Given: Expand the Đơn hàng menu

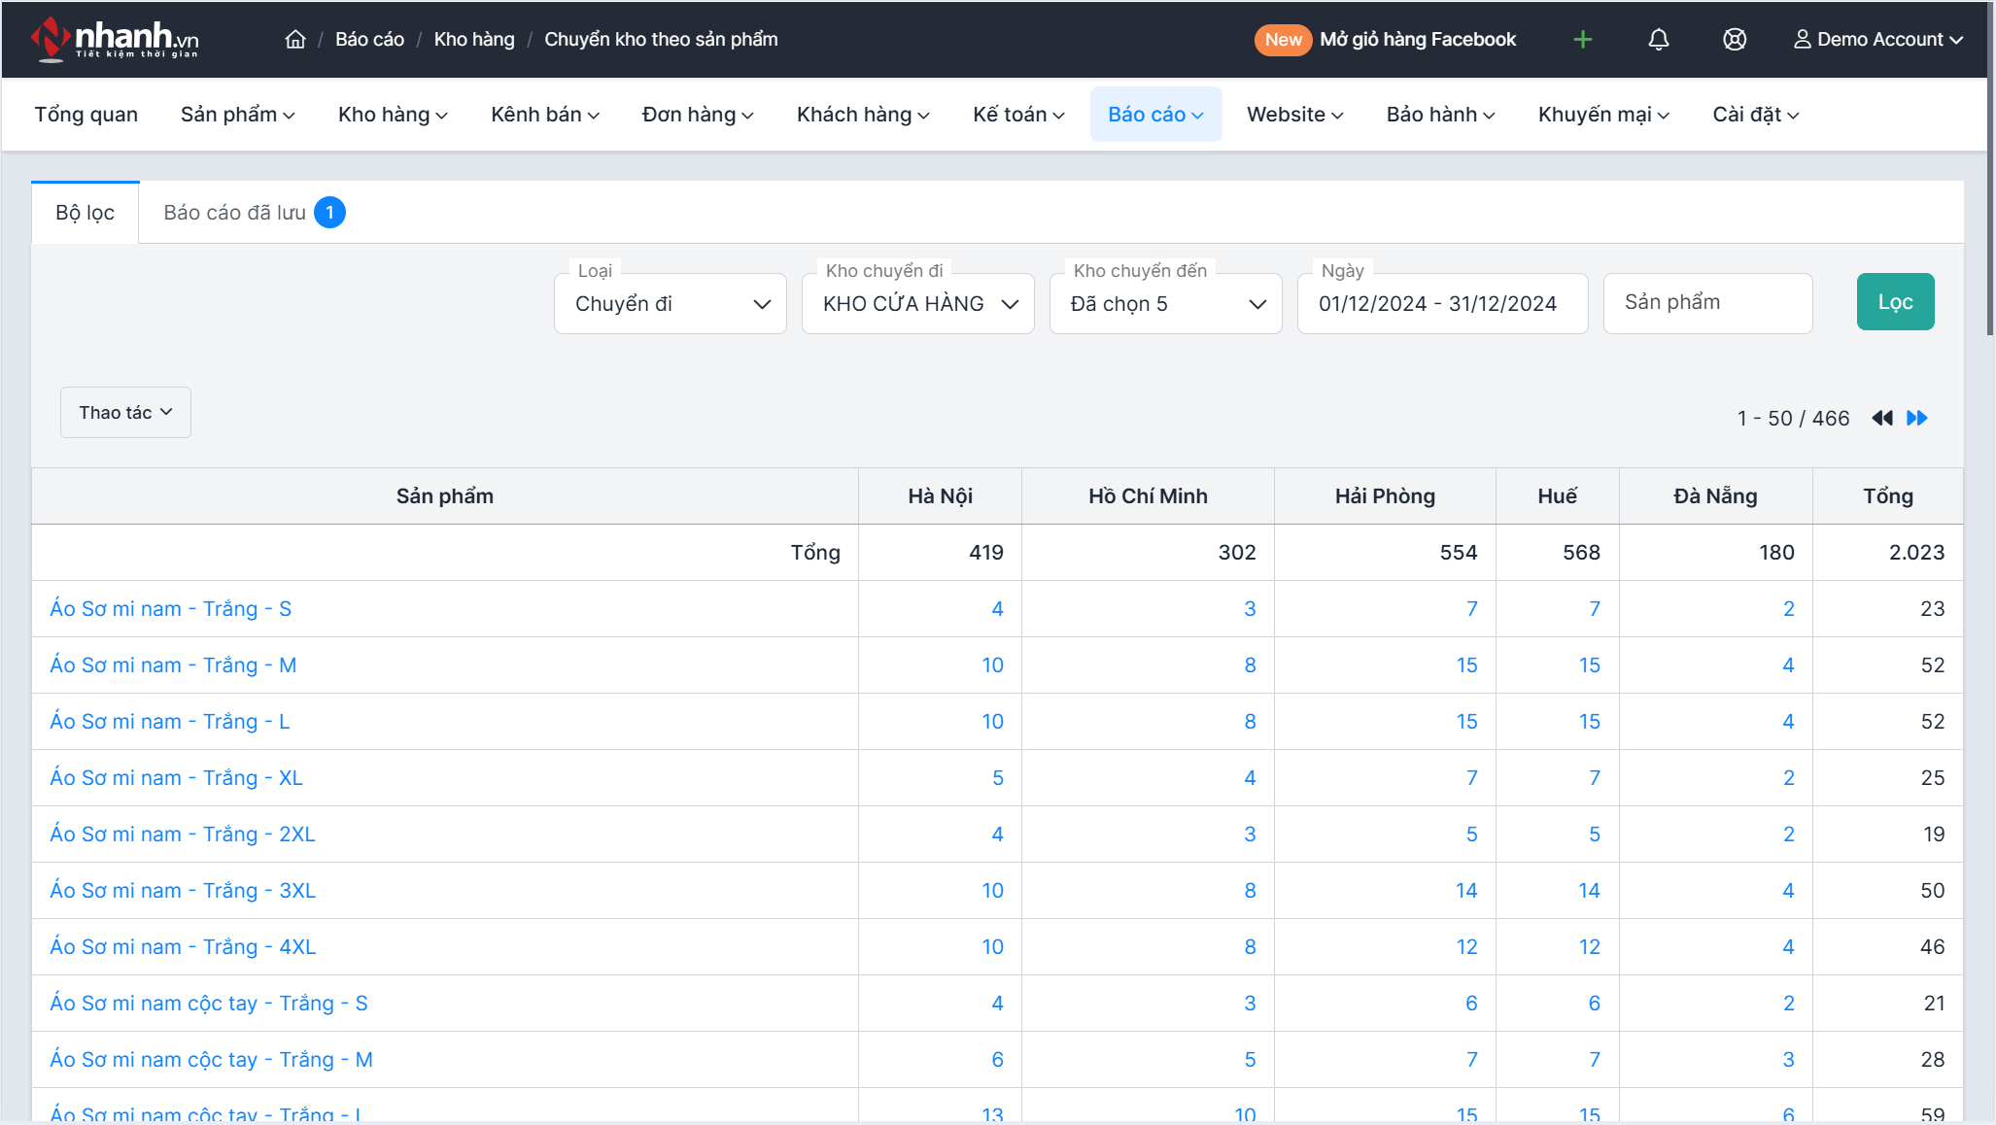Looking at the screenshot, I should (x=698, y=115).
